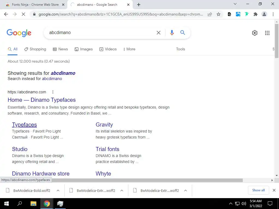Open Chrome's three-dot menu
Image resolution: width=279 pixels, height=209 pixels.
[x=273, y=14]
